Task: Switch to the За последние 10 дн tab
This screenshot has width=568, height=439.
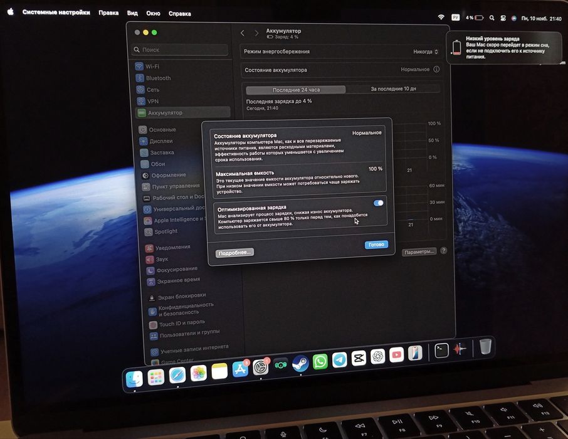Action: 393,89
